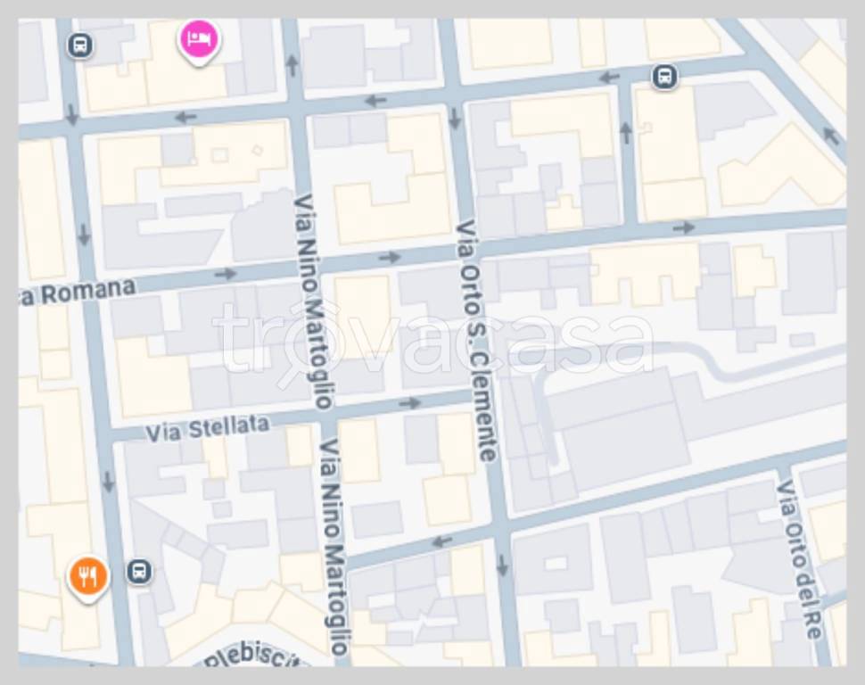Select the upper Via Nino Martoglio label
This screenshot has width=865, height=685.
point(313,301)
